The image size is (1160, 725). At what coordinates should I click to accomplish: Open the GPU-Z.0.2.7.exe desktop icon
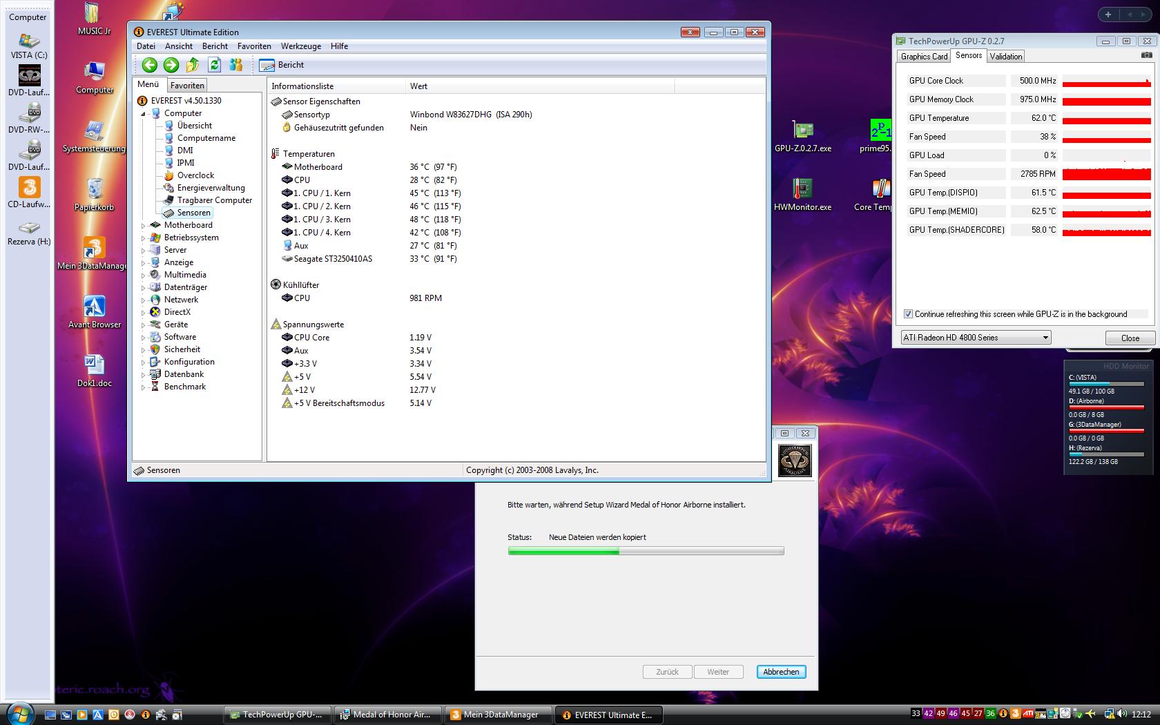click(803, 136)
